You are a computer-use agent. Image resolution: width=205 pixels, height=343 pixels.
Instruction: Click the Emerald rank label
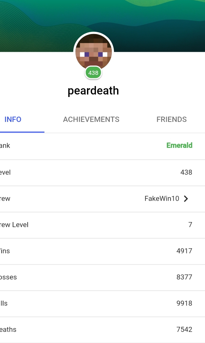[x=179, y=146]
